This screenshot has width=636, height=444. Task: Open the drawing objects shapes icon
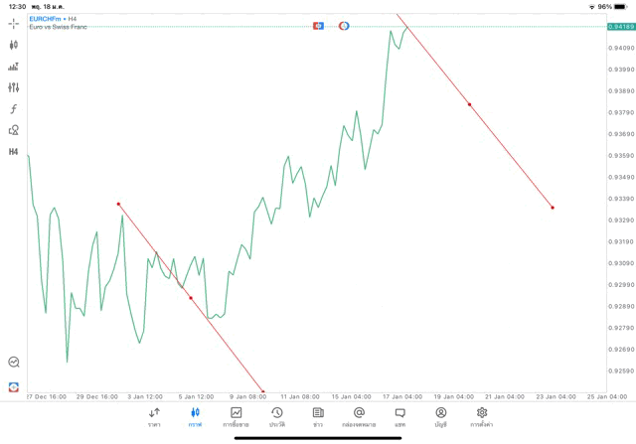coord(13,129)
